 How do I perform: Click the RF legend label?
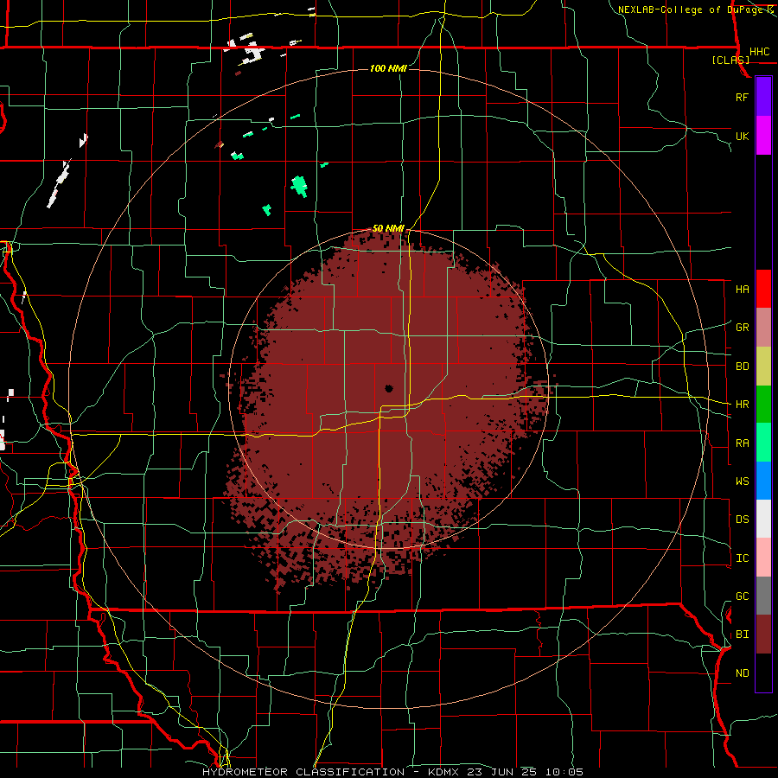(x=743, y=97)
